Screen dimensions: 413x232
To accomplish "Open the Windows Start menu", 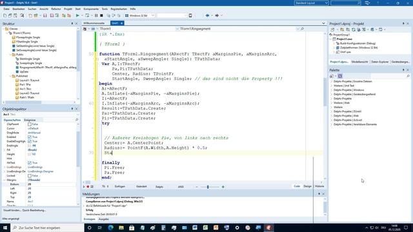I will pyautogui.click(x=5, y=227).
